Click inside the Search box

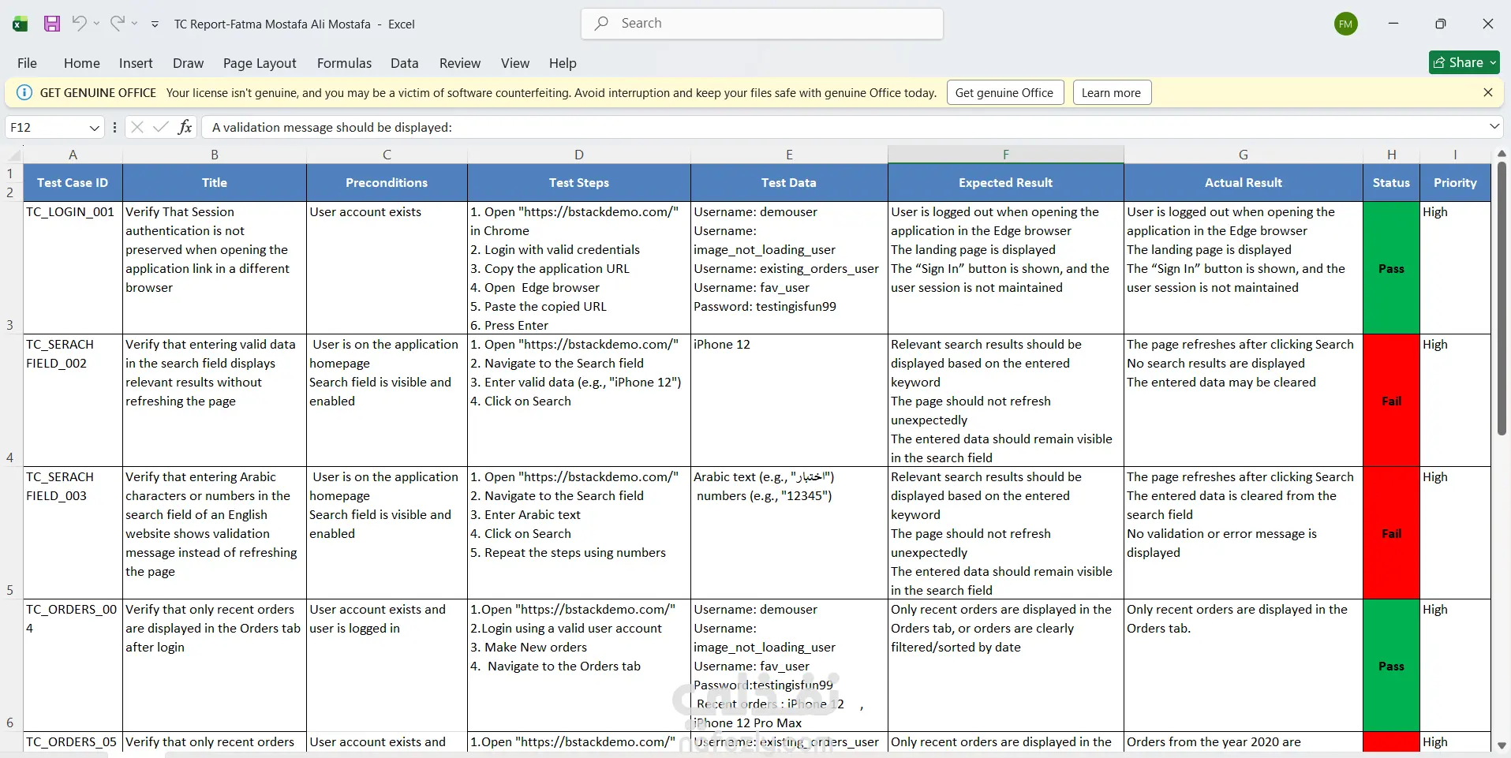click(x=762, y=24)
